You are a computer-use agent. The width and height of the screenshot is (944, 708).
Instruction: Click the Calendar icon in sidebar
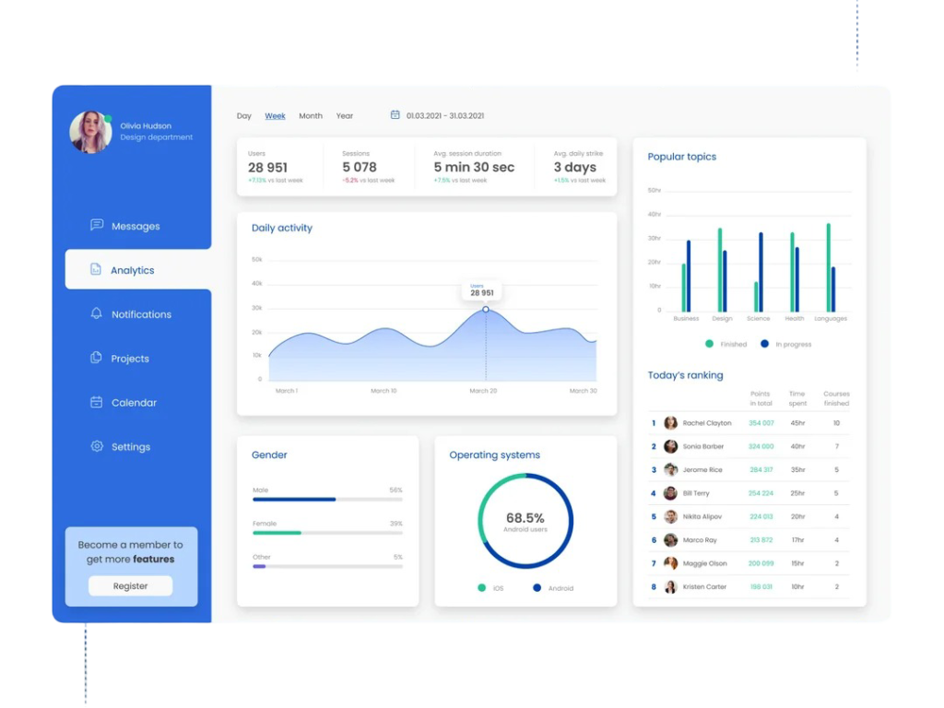click(97, 403)
